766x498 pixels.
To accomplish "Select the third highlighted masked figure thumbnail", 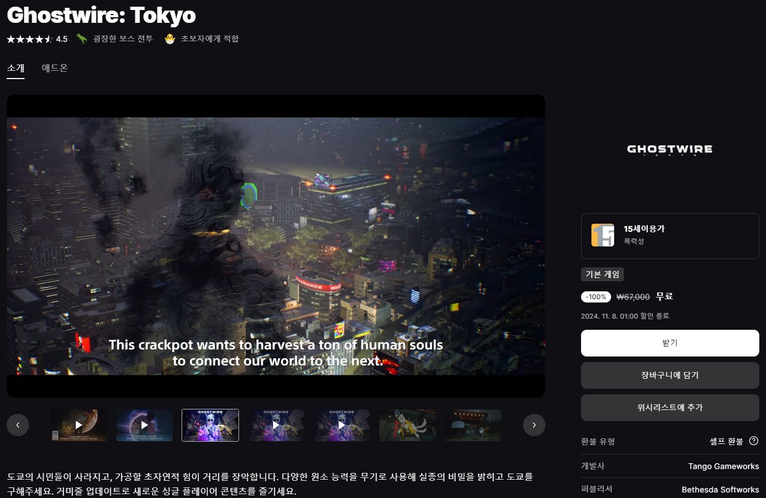I will 210,425.
